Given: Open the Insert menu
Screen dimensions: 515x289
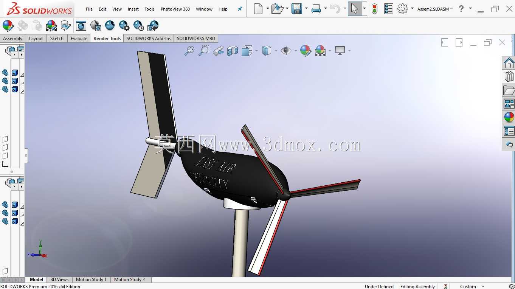Looking at the screenshot, I should [133, 9].
